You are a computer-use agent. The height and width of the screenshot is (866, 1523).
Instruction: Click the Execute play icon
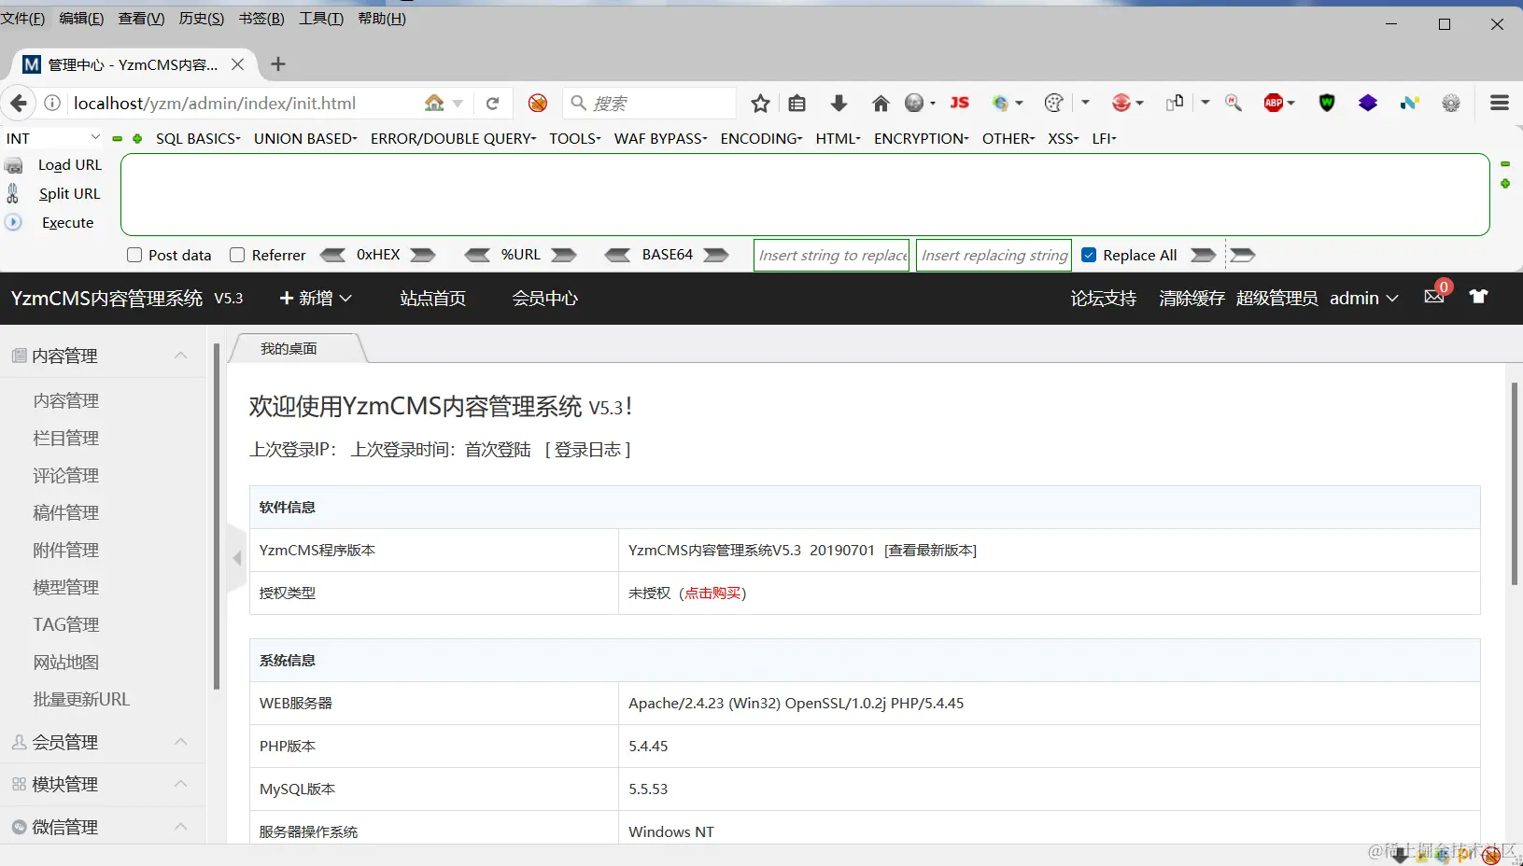[13, 222]
